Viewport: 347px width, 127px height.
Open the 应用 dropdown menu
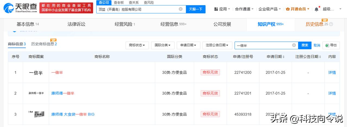[x=222, y=9]
